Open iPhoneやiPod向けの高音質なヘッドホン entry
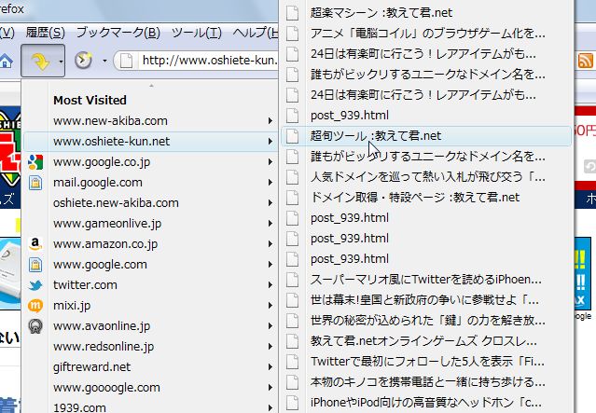596x413 pixels. (x=425, y=403)
